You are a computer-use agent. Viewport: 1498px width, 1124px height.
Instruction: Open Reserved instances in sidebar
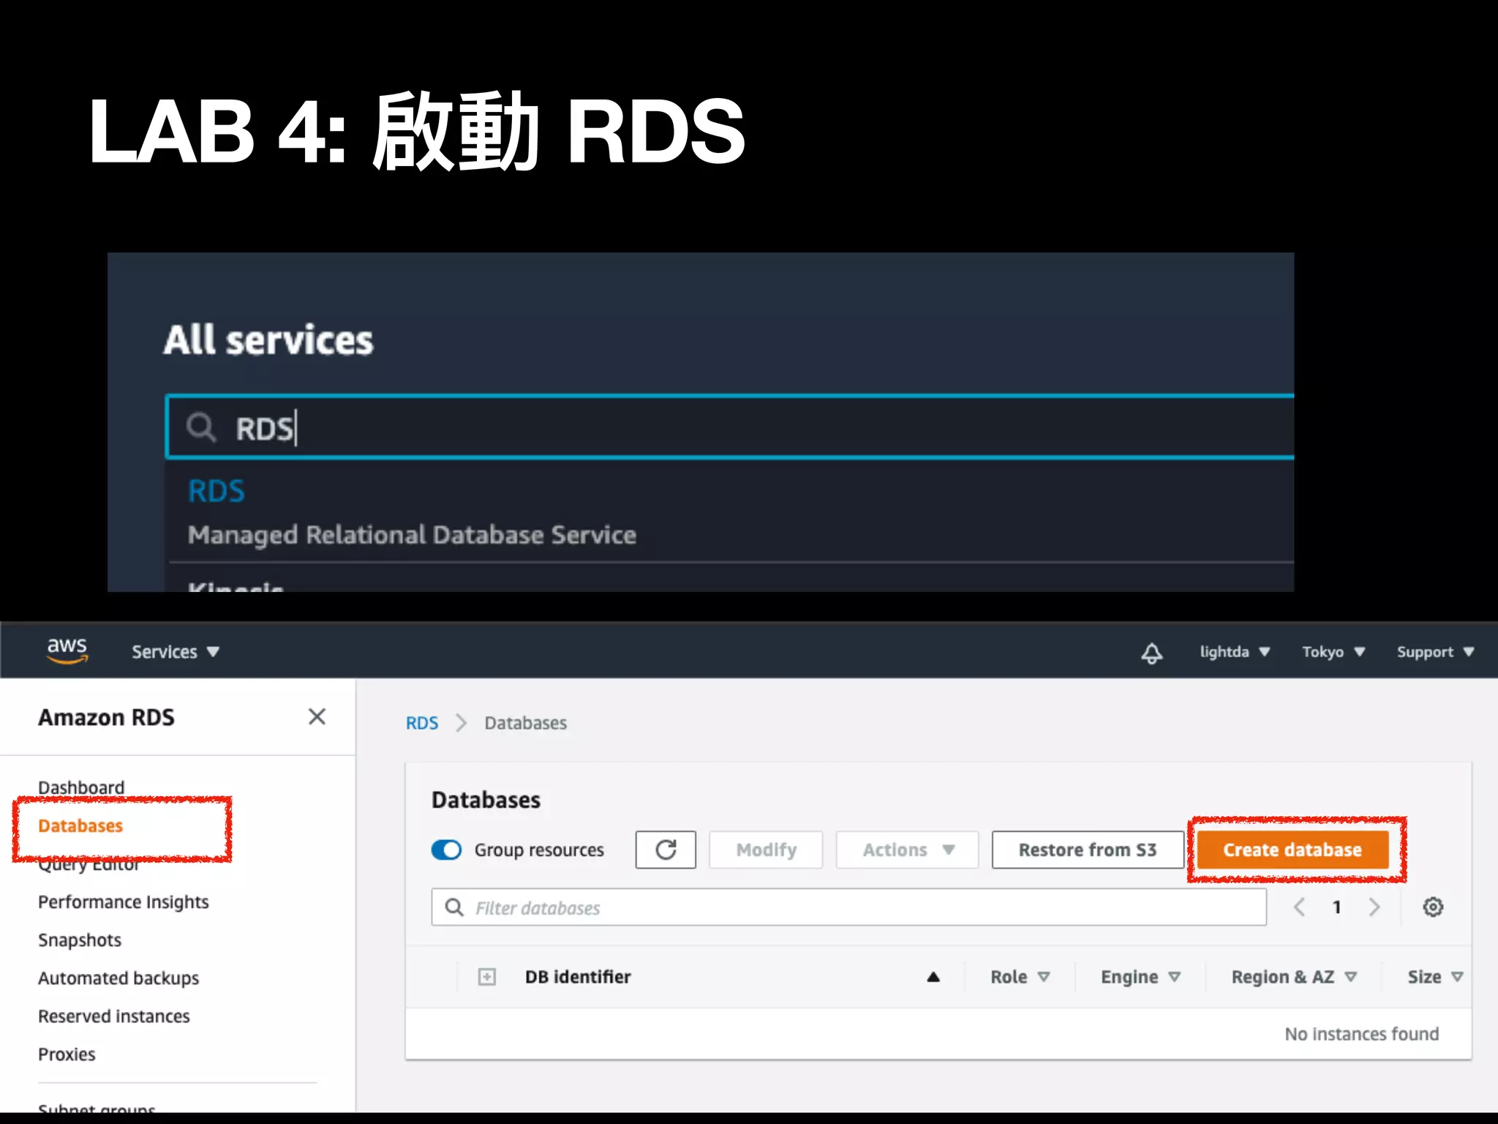click(114, 1016)
